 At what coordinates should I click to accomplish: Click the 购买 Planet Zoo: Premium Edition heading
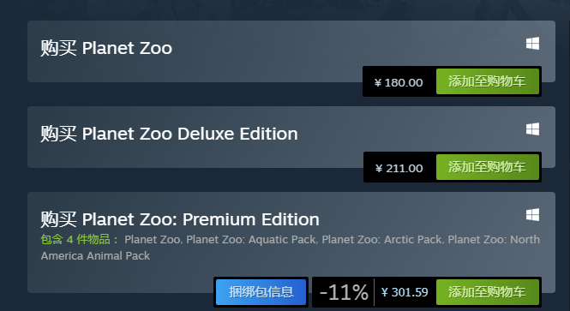pyautogui.click(x=180, y=219)
